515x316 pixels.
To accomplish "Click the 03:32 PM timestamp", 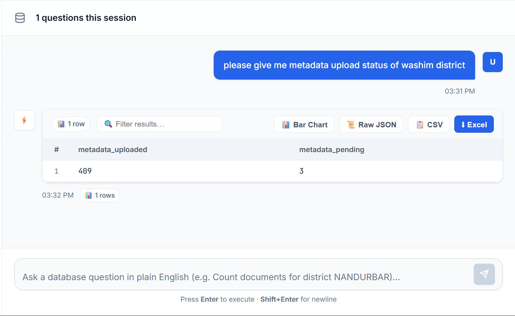I will tap(58, 195).
